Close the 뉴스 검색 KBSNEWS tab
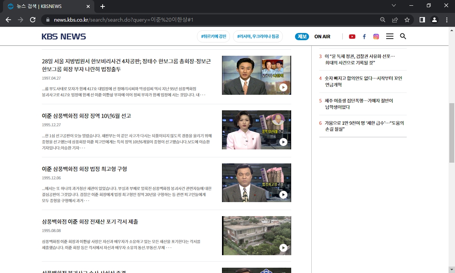 click(88, 6)
